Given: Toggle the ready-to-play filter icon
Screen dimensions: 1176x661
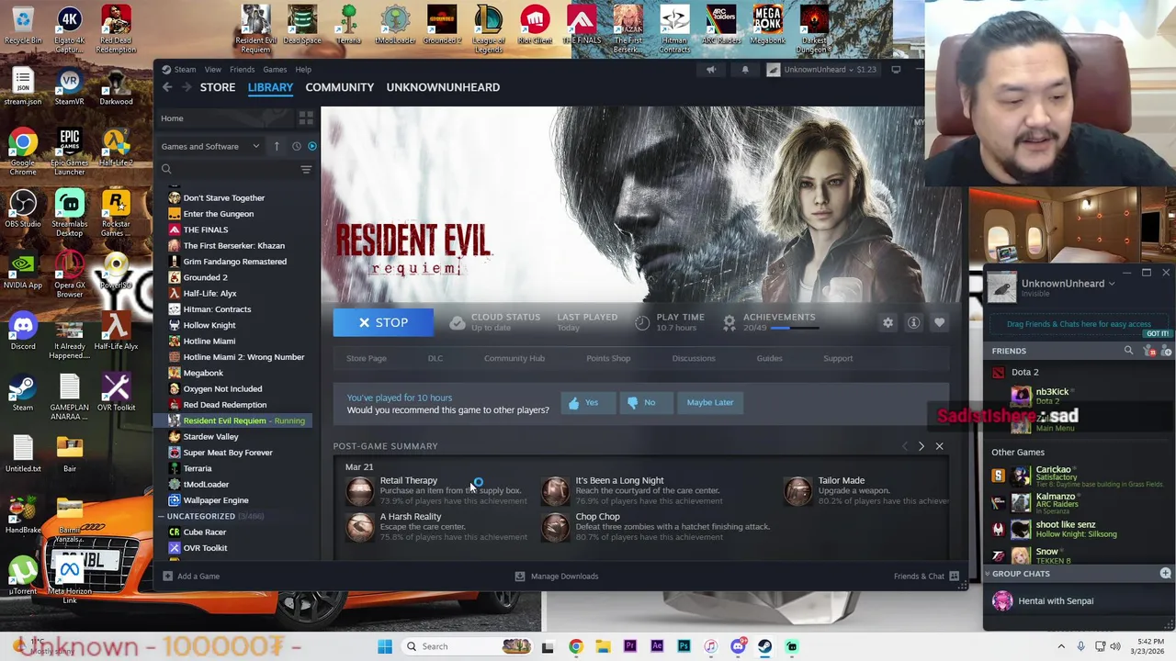Looking at the screenshot, I should click(x=312, y=146).
